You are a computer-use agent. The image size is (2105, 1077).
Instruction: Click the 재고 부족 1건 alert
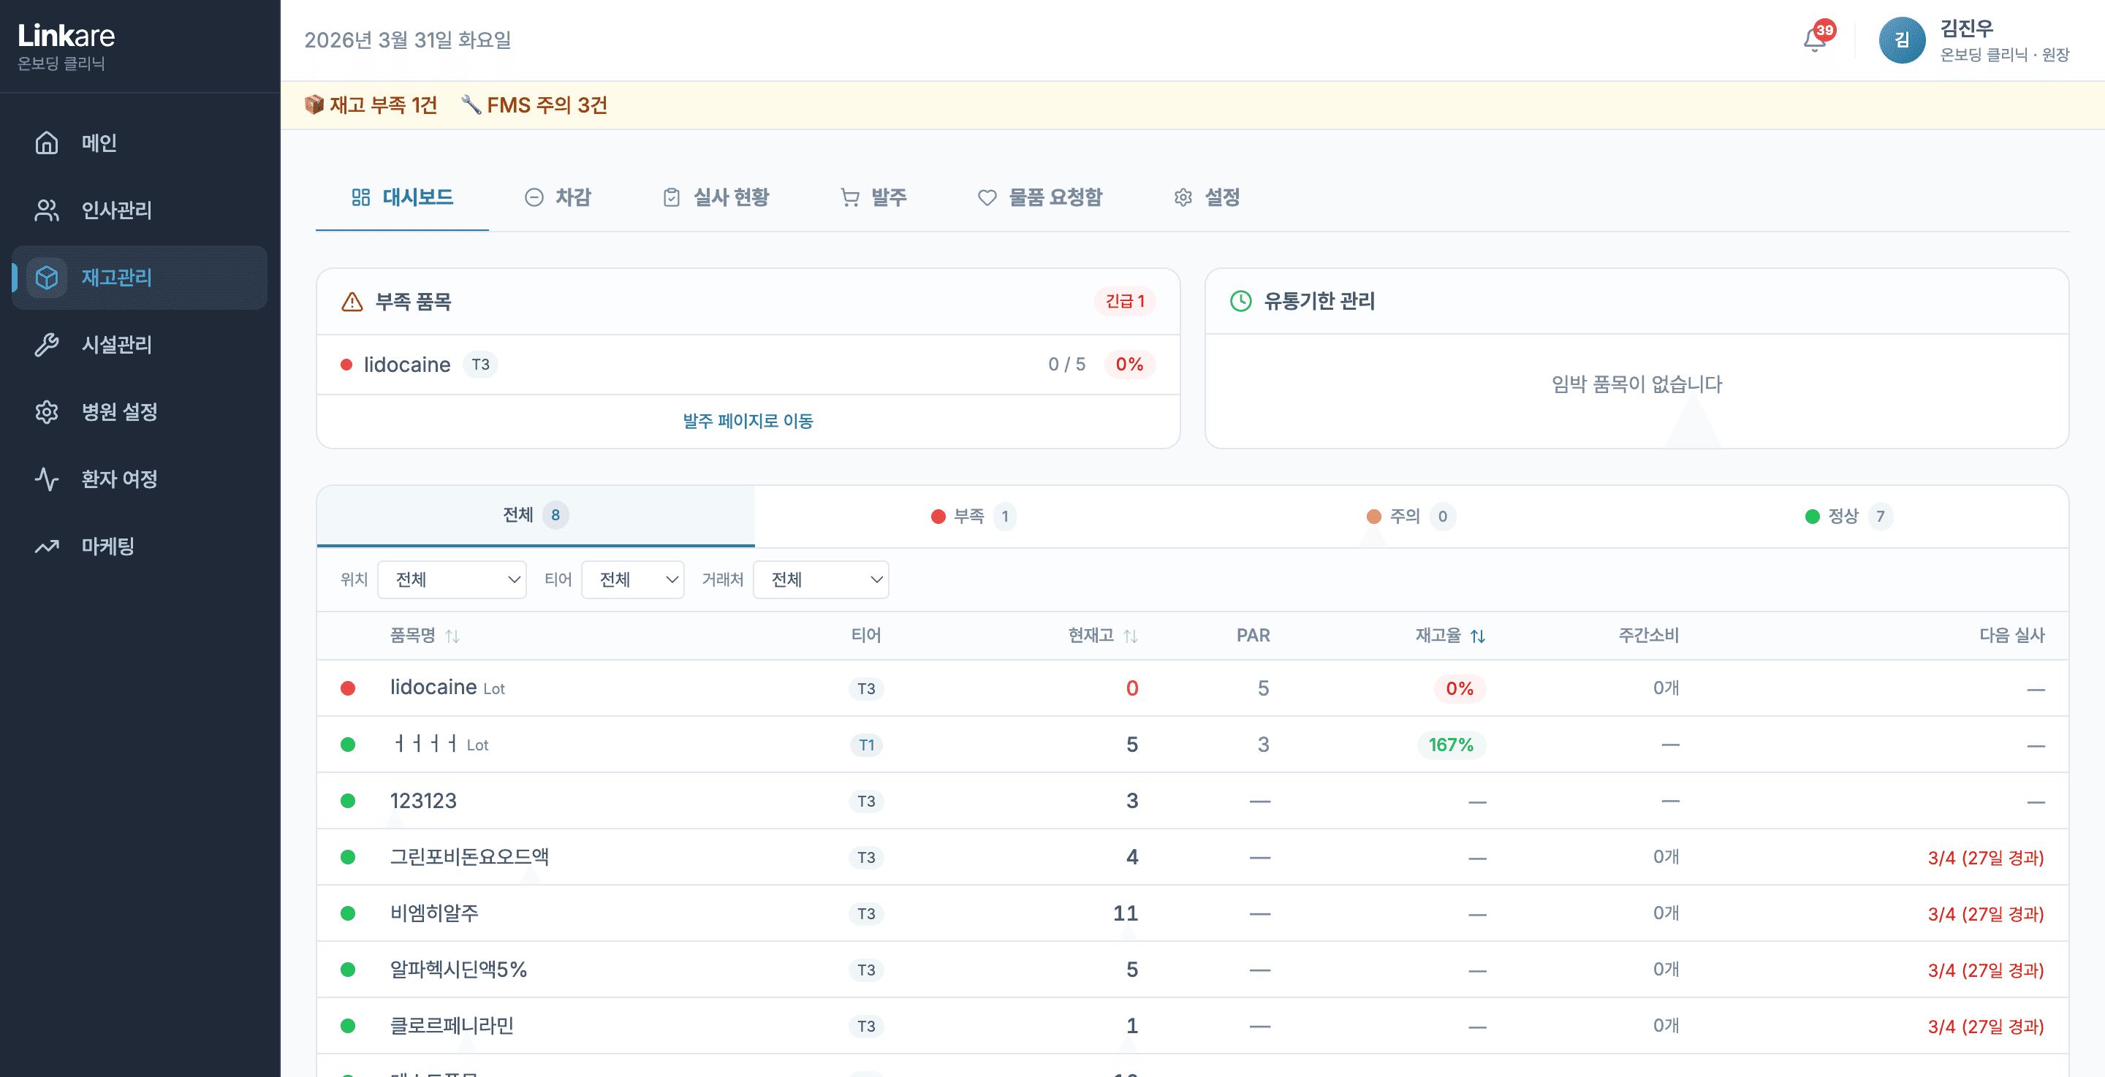coord(371,104)
